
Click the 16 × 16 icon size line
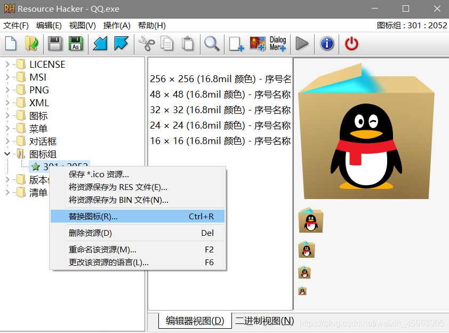[x=220, y=141]
